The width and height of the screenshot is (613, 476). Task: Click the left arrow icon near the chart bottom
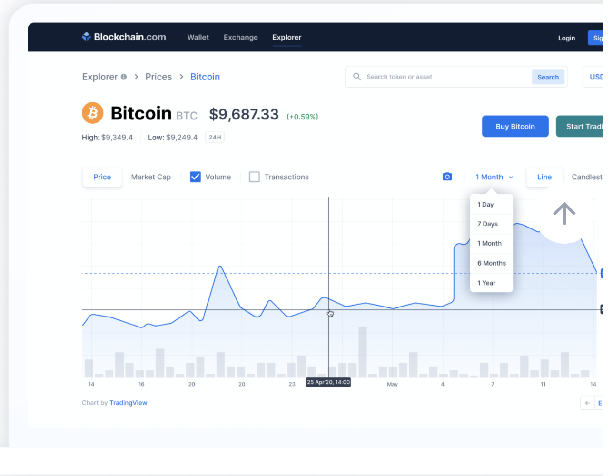(587, 402)
